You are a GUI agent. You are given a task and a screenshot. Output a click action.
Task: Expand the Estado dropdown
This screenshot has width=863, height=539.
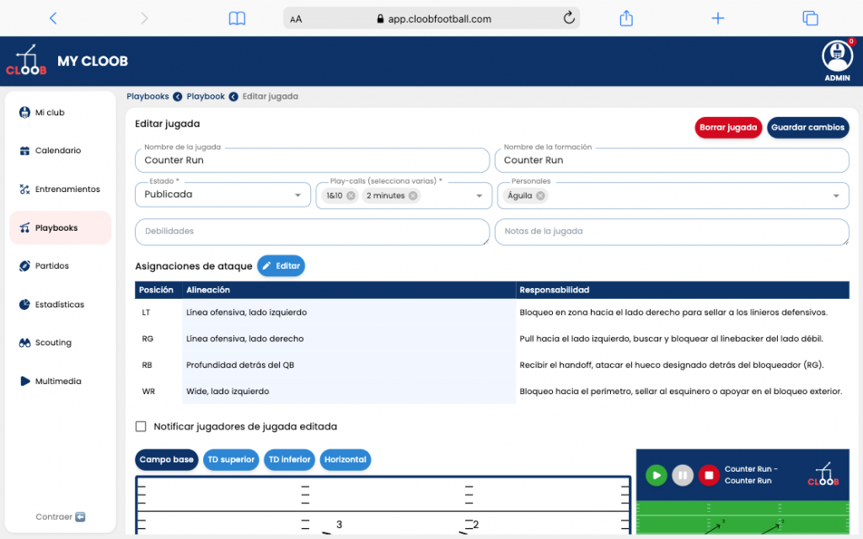click(297, 195)
